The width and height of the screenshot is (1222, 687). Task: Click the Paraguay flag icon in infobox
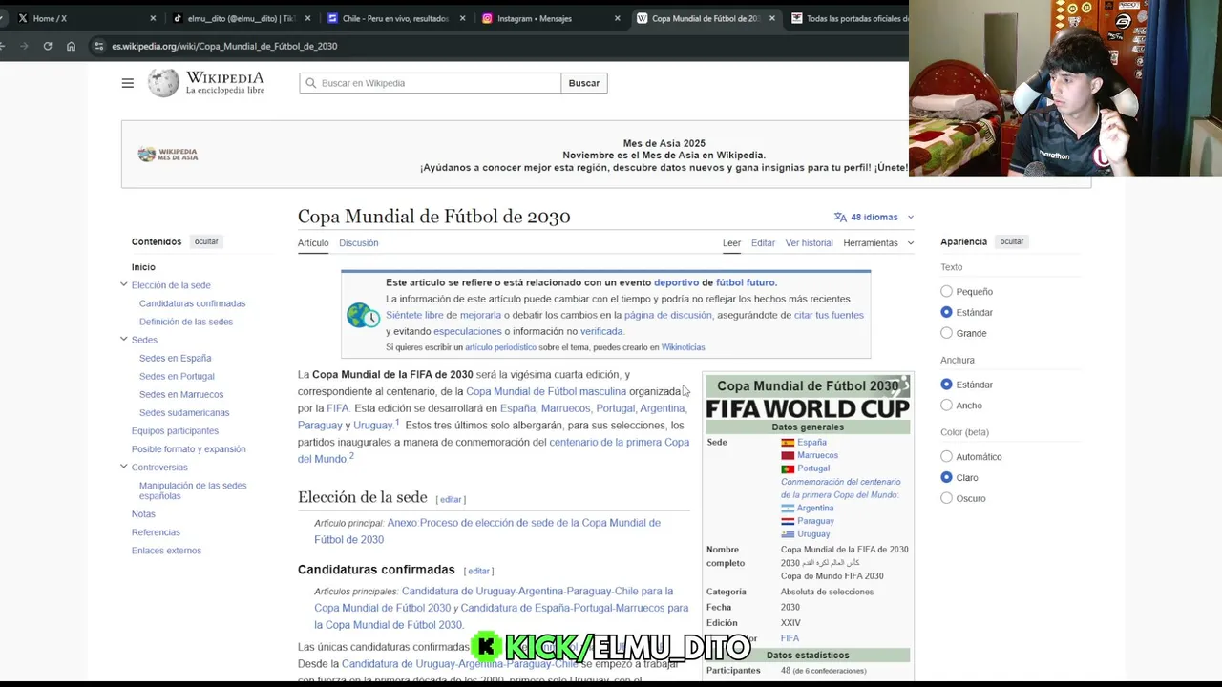point(788,521)
